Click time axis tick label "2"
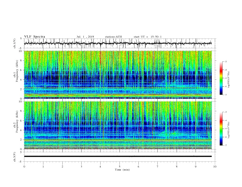This screenshot has width=242, height=187. coord(62,167)
